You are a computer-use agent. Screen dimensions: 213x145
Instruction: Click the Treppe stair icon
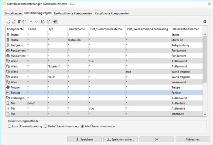[8, 88]
